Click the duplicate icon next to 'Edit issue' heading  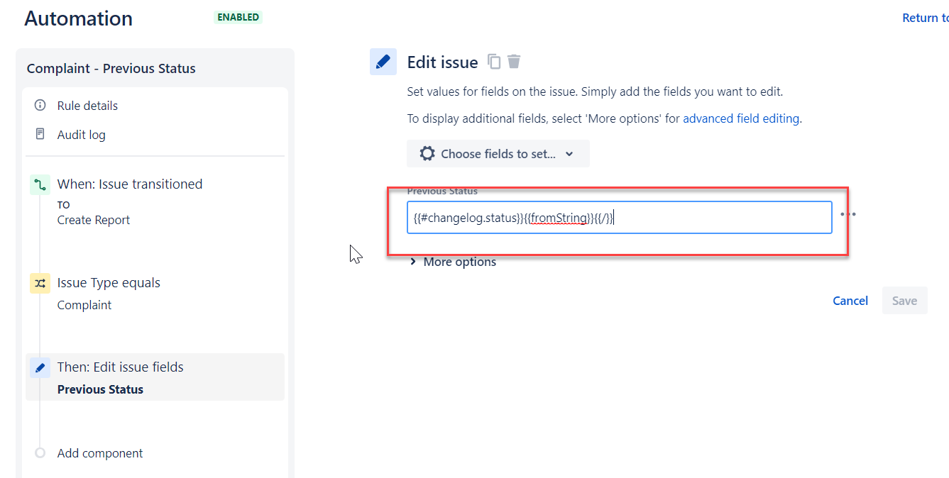(x=495, y=62)
